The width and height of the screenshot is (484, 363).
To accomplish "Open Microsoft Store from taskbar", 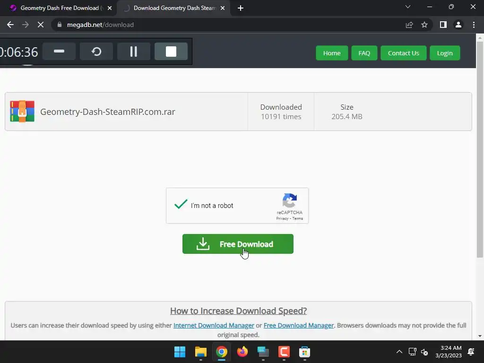I will click(x=305, y=352).
